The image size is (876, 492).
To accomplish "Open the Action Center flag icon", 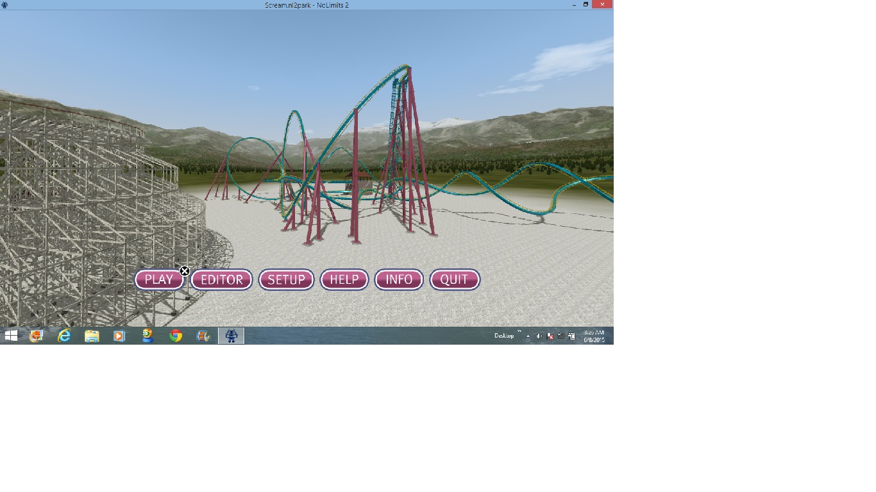I will (550, 336).
